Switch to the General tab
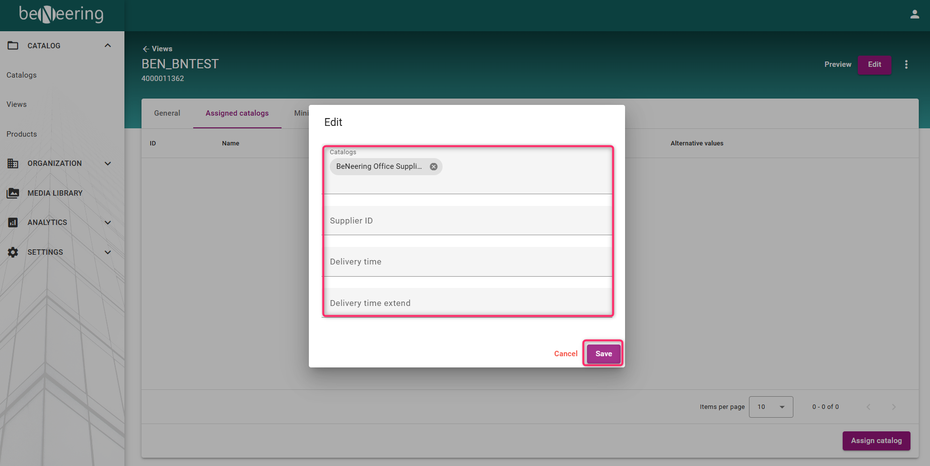930x466 pixels. [x=167, y=113]
